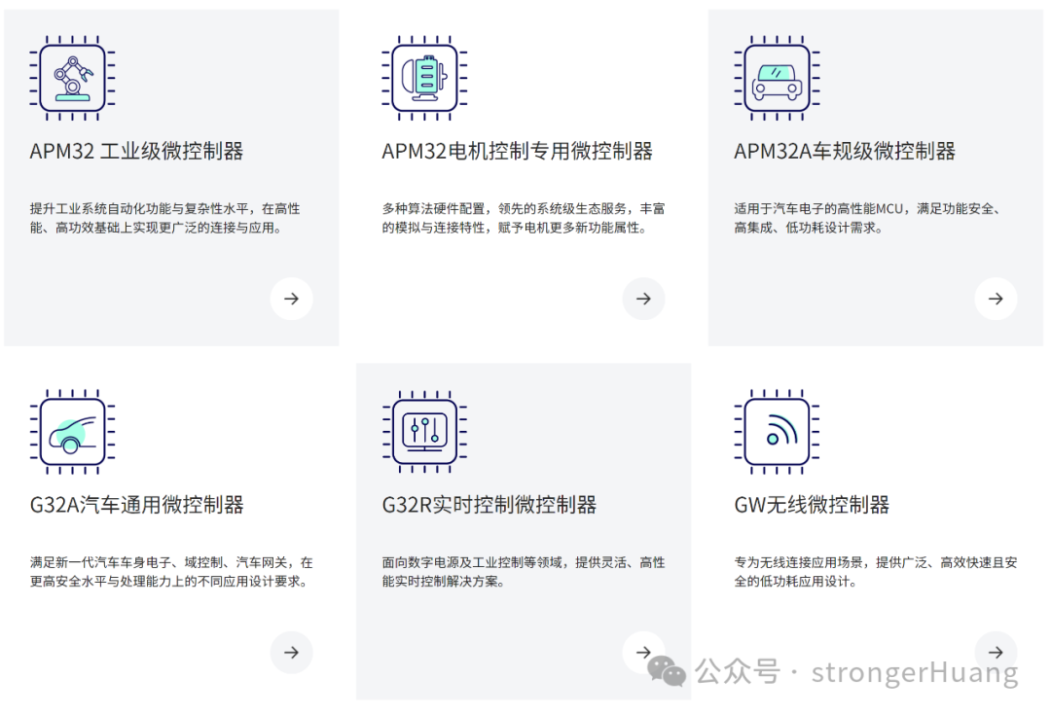
Task: Click the electric motor chip icon
Action: (x=424, y=79)
